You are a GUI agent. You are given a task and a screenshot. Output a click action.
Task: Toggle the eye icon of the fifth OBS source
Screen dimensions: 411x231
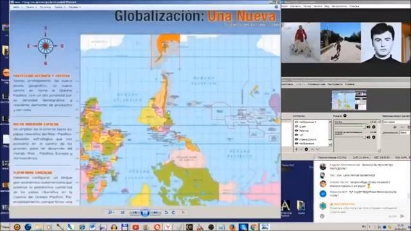[297, 139]
